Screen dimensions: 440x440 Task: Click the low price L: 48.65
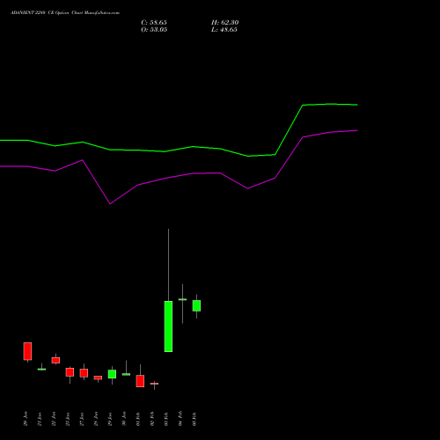pyautogui.click(x=224, y=30)
